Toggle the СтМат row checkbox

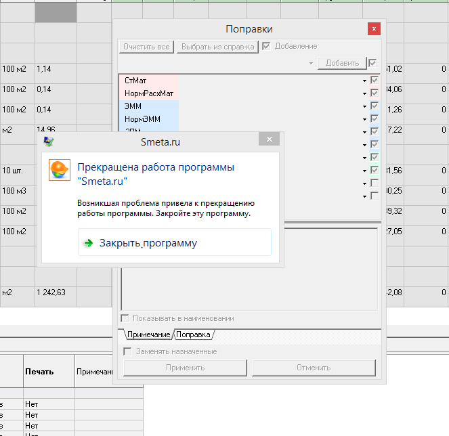click(375, 80)
